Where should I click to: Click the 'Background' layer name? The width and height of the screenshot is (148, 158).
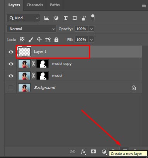45,88
